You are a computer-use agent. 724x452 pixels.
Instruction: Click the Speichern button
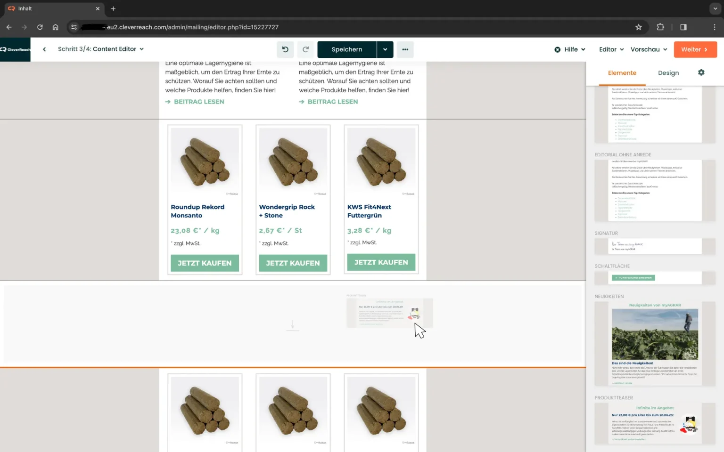(x=347, y=49)
